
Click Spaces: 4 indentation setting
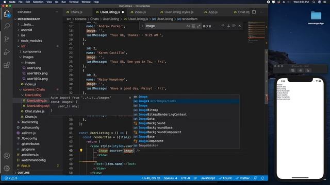coord(170,178)
